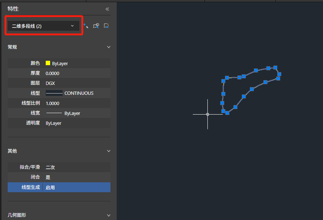
Task: Collapse the 特性 panel with double-chevron icon
Action: 107,9
